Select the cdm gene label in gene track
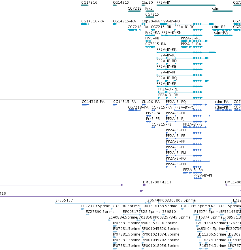241x250 pixels. pyautogui.click(x=216, y=9)
